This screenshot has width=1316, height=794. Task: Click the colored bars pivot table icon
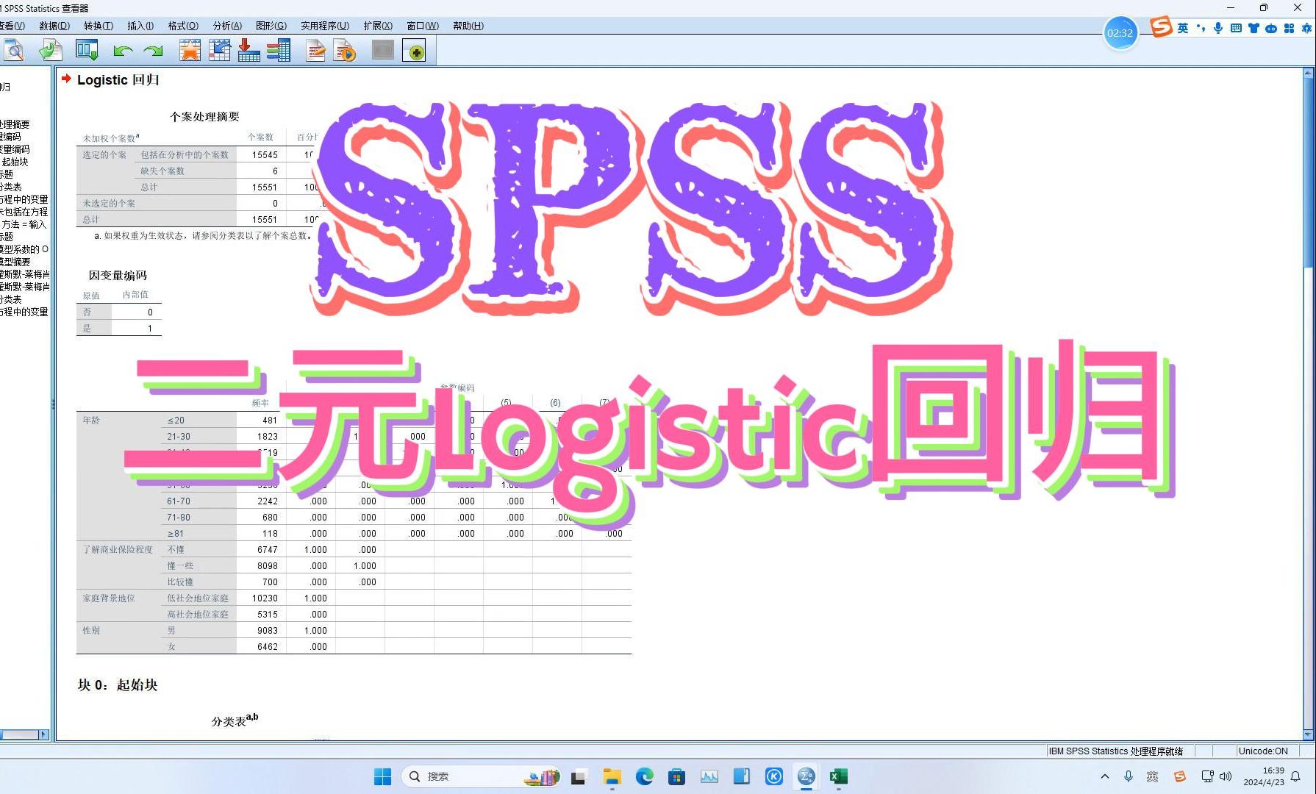coord(278,51)
